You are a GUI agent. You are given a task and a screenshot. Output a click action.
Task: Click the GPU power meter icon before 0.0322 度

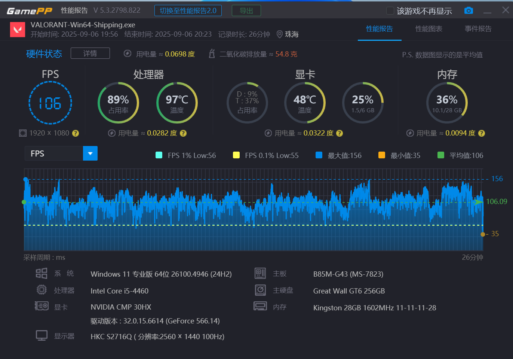pyautogui.click(x=268, y=133)
